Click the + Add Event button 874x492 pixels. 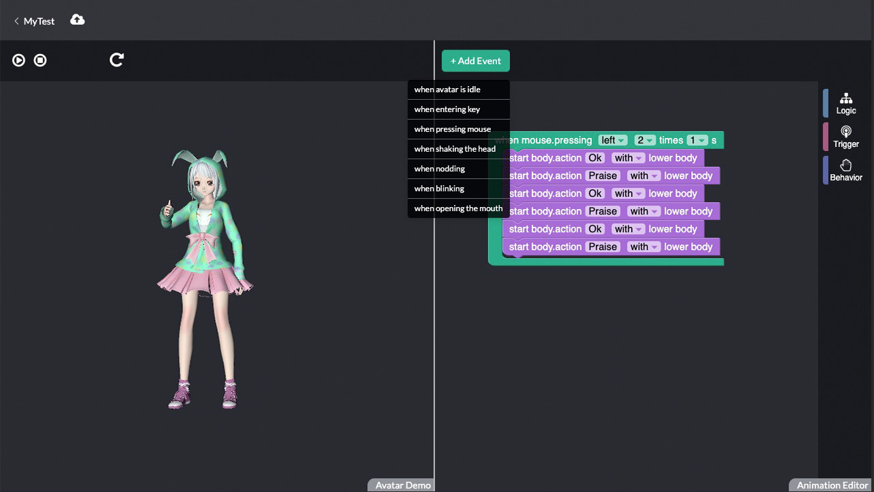475,61
